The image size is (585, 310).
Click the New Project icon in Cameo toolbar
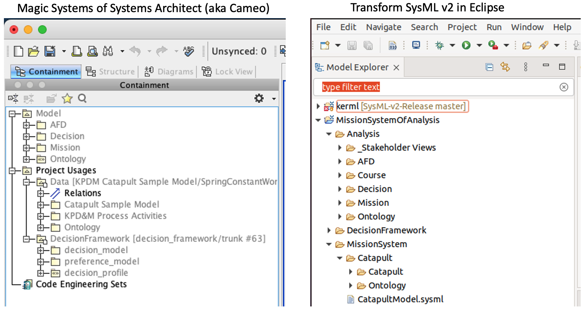click(19, 52)
